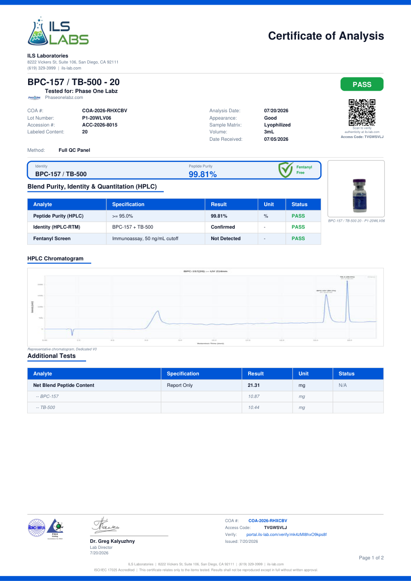
Task: Click the QR code for authenticity verification
Action: tap(362, 113)
